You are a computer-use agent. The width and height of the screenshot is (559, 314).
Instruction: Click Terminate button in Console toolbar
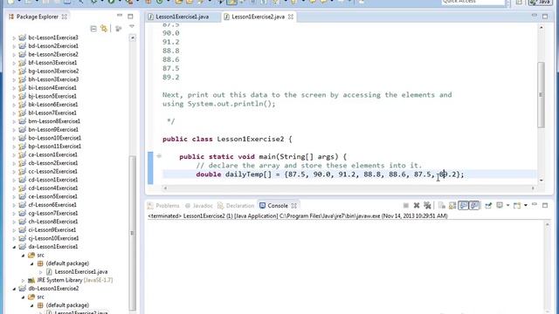point(405,206)
